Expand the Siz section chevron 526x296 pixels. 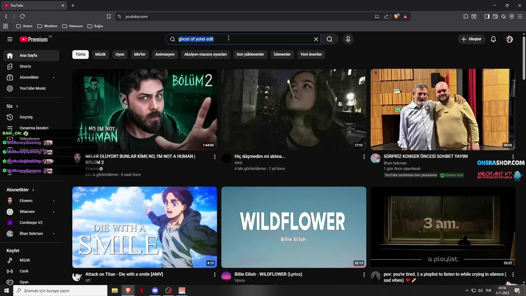click(17, 106)
